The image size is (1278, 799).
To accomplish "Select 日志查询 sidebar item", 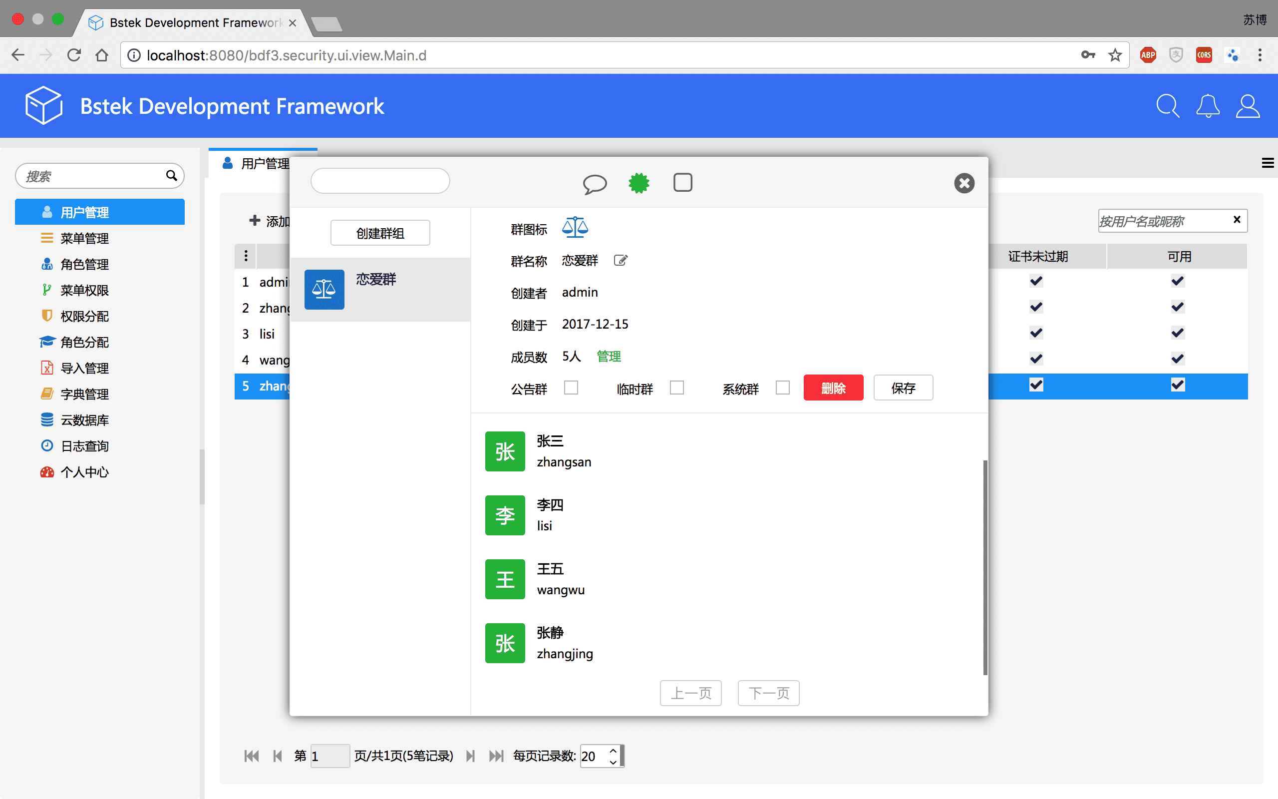I will click(84, 446).
